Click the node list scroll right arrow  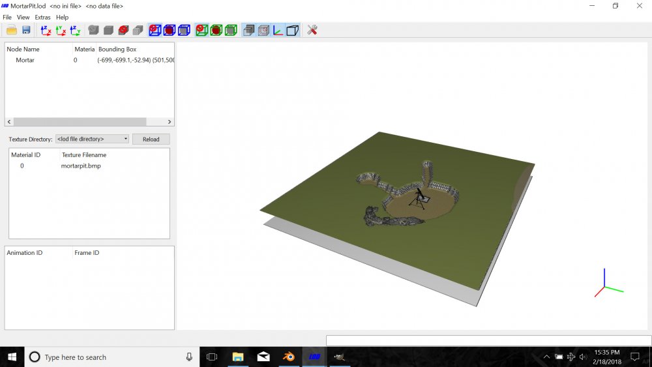point(170,122)
